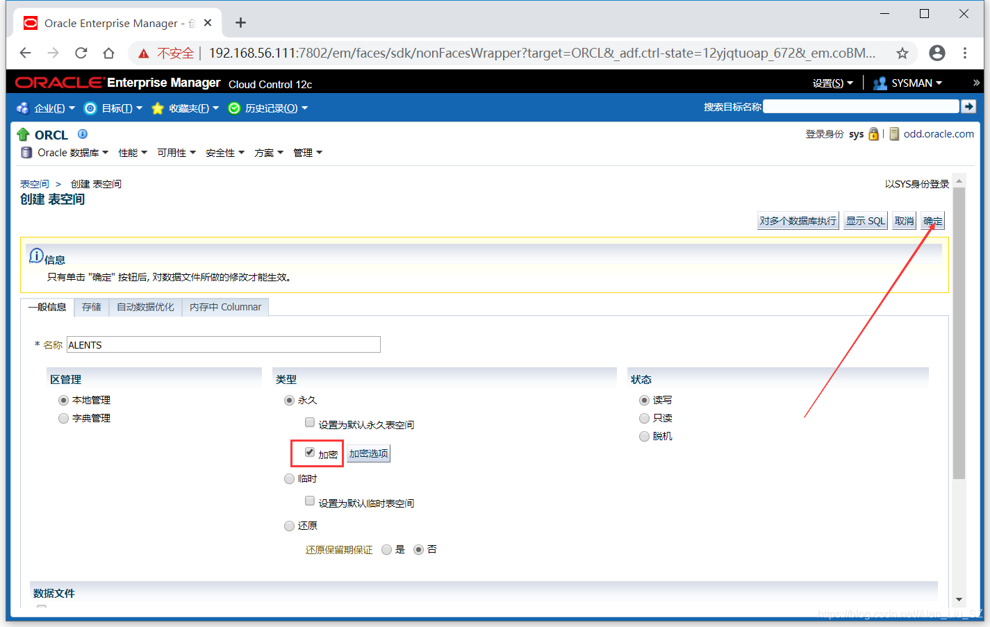This screenshot has width=990, height=627.
Task: Click the search go arrow icon
Action: [968, 106]
